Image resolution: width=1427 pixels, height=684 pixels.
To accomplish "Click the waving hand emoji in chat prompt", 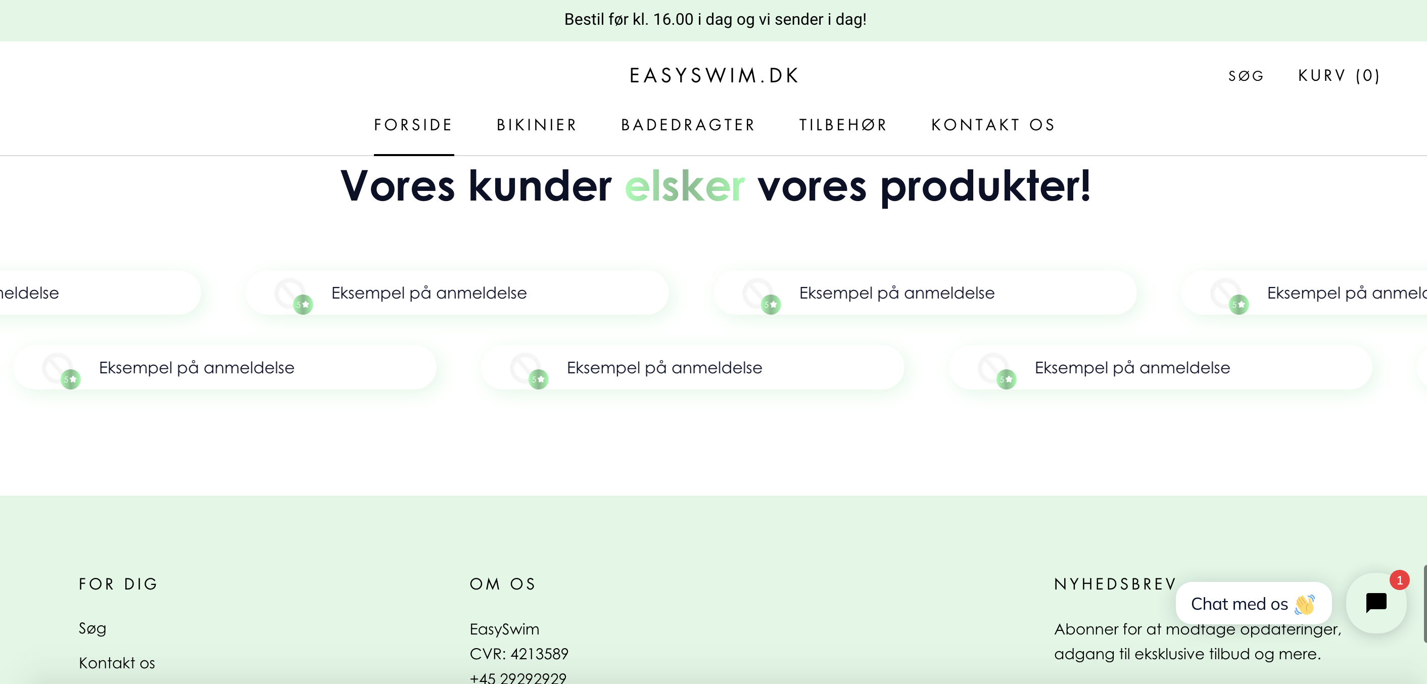I will pyautogui.click(x=1304, y=604).
